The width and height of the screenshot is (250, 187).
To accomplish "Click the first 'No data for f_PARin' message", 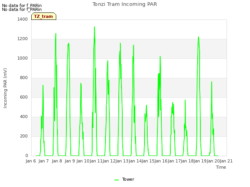I will point(22,5).
